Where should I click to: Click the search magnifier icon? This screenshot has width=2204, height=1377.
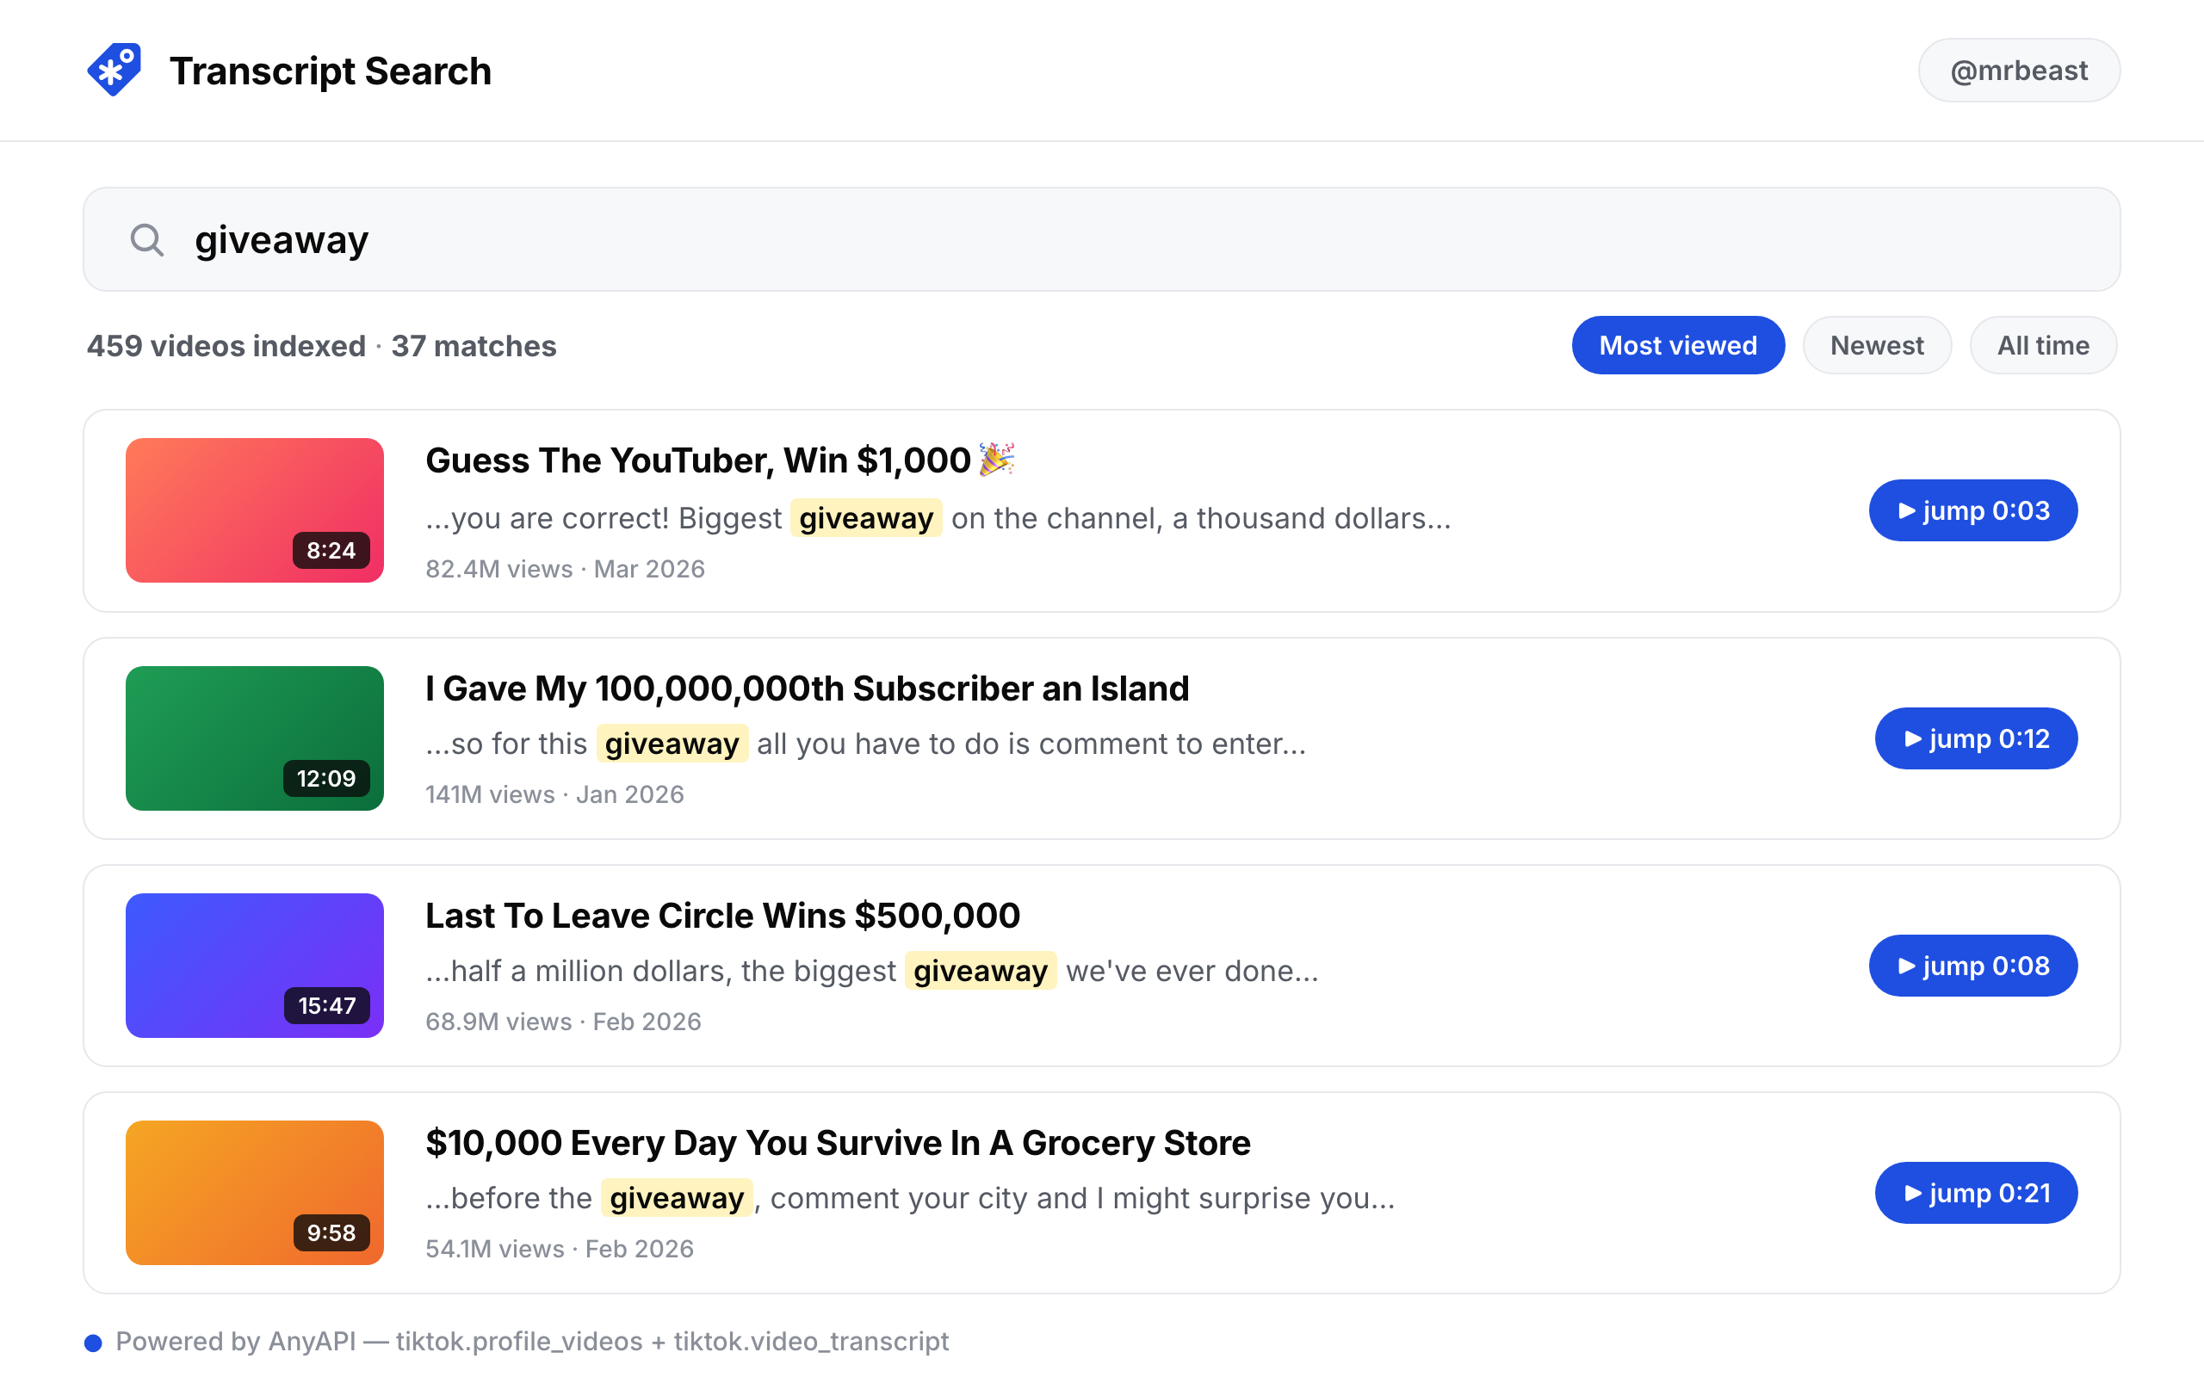click(x=146, y=240)
